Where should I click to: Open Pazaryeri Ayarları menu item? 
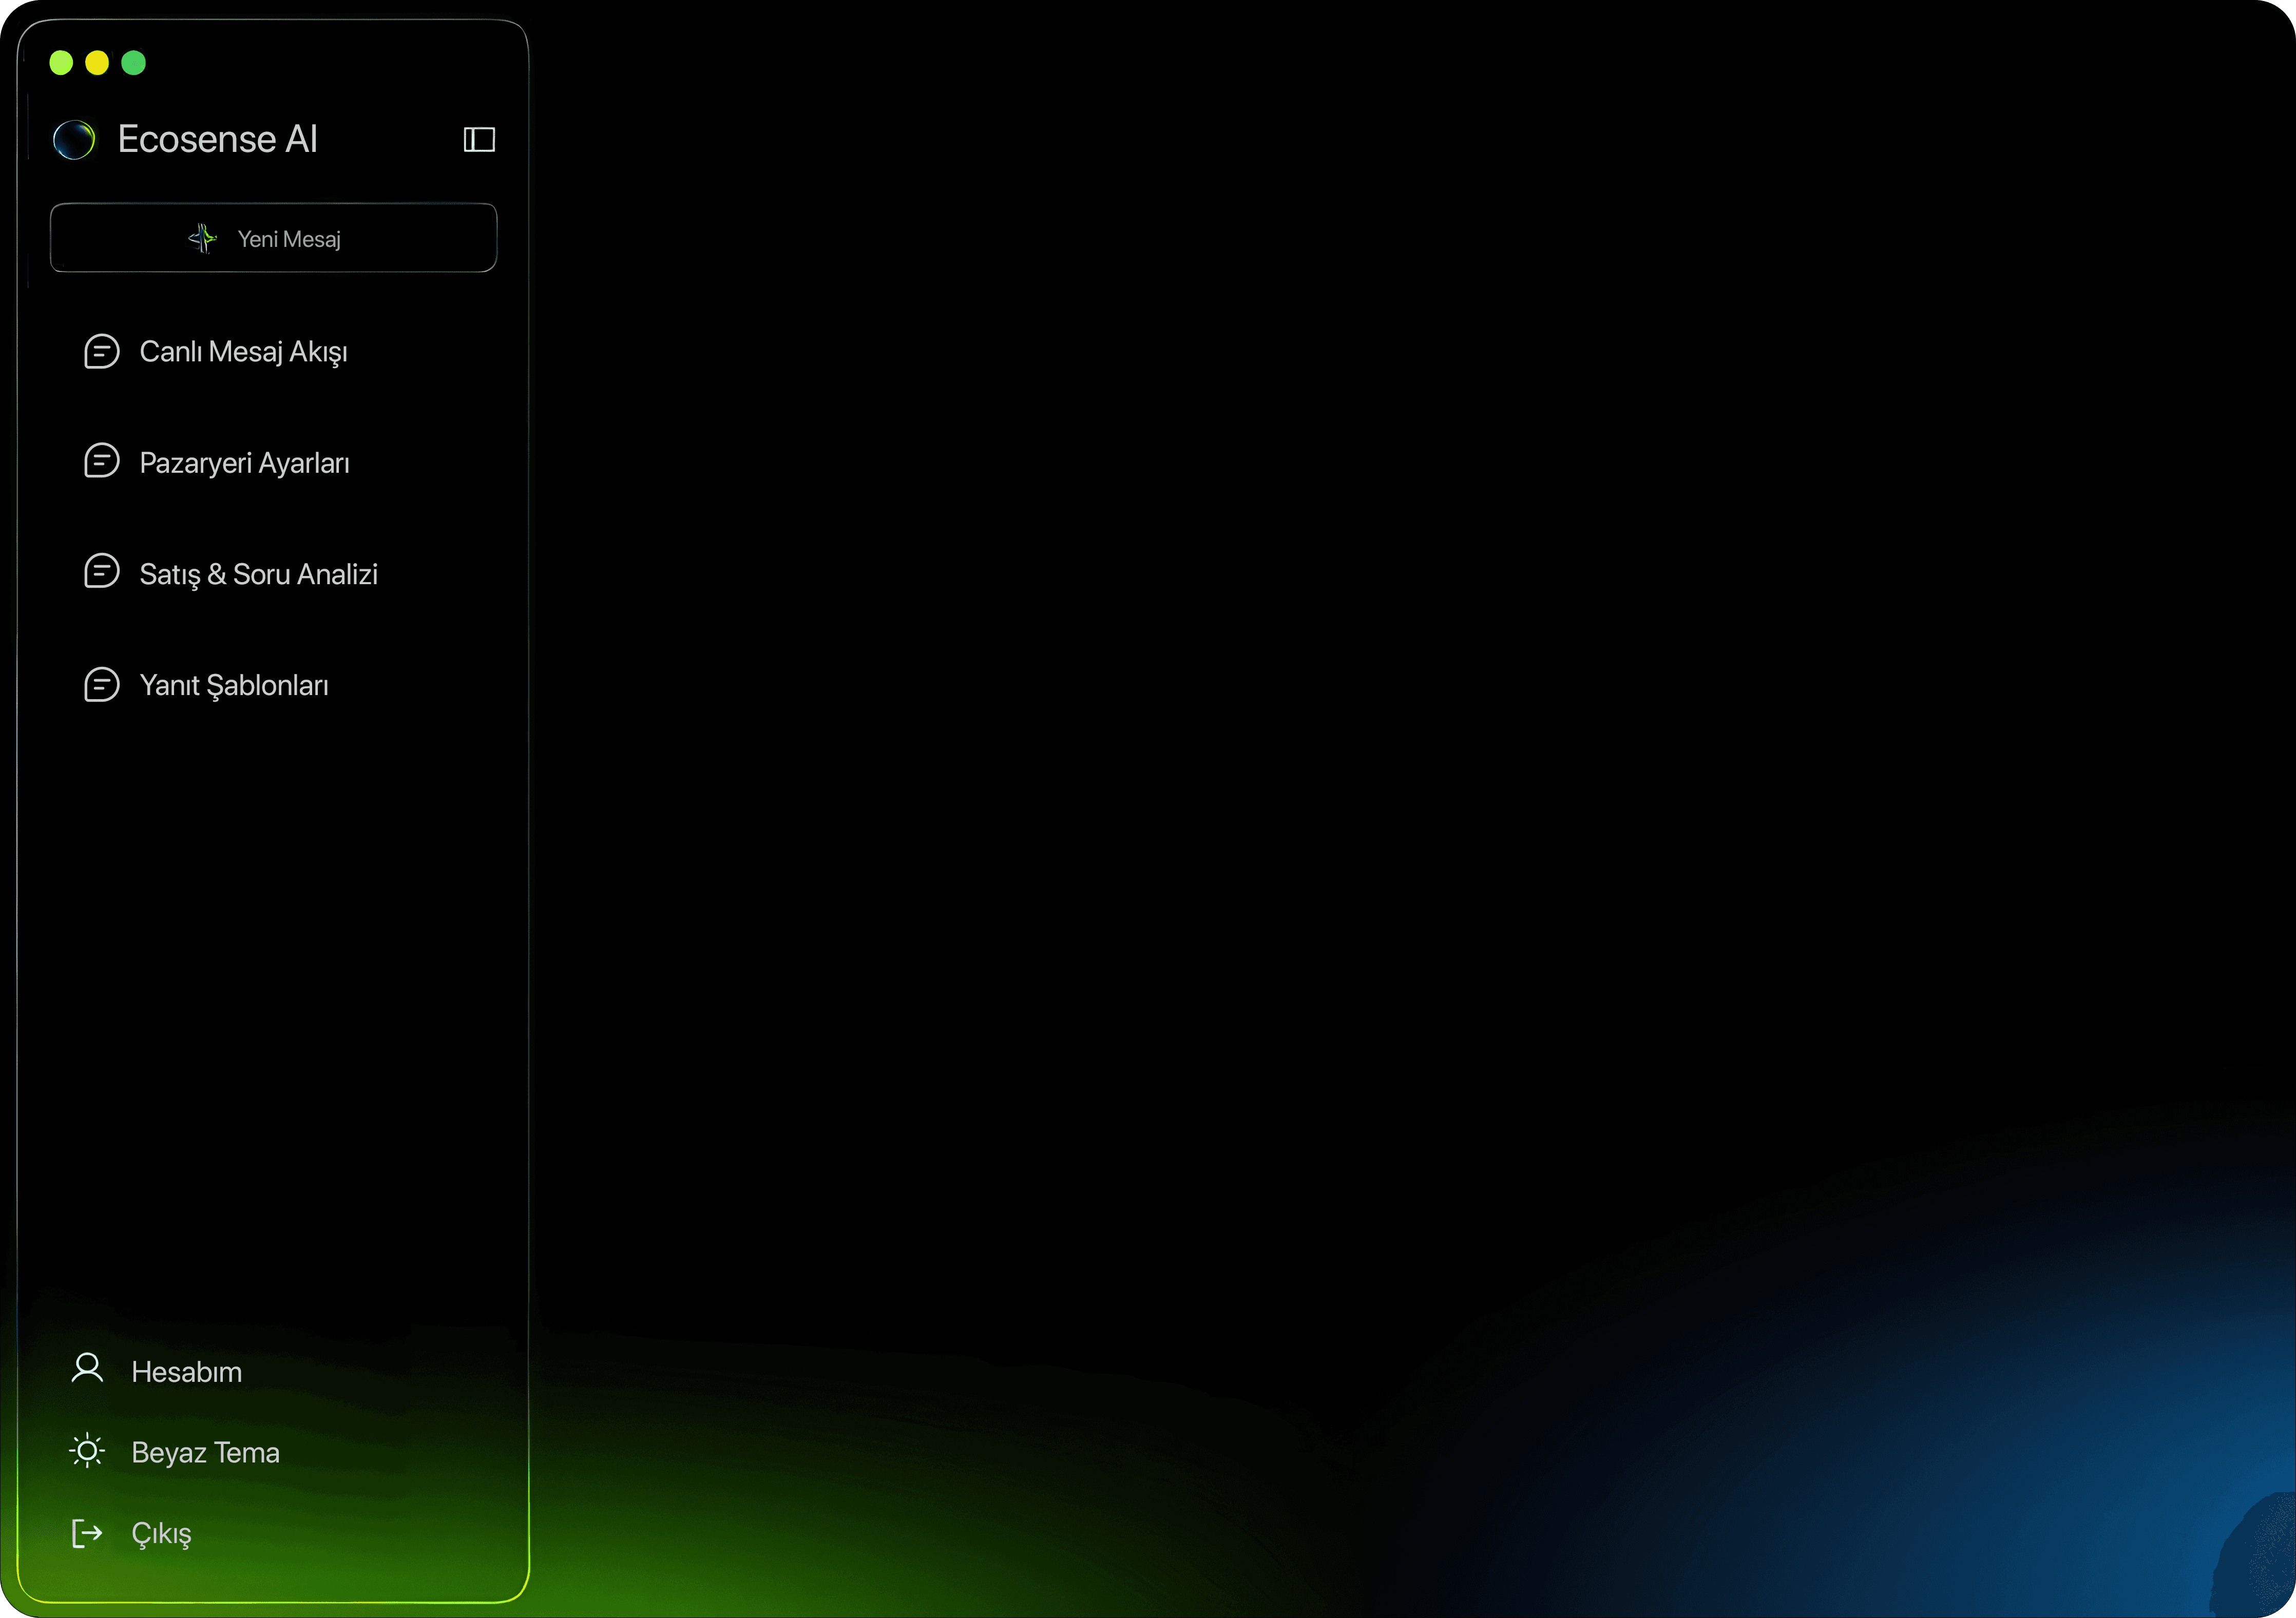point(244,463)
